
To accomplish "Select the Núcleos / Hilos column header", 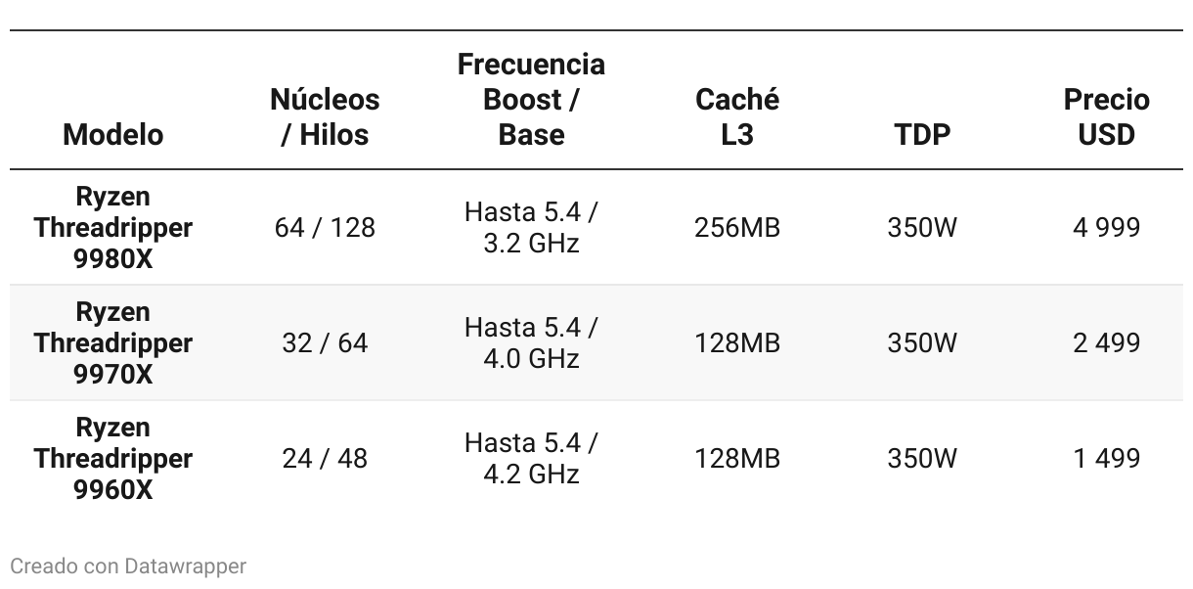I will 325,116.
